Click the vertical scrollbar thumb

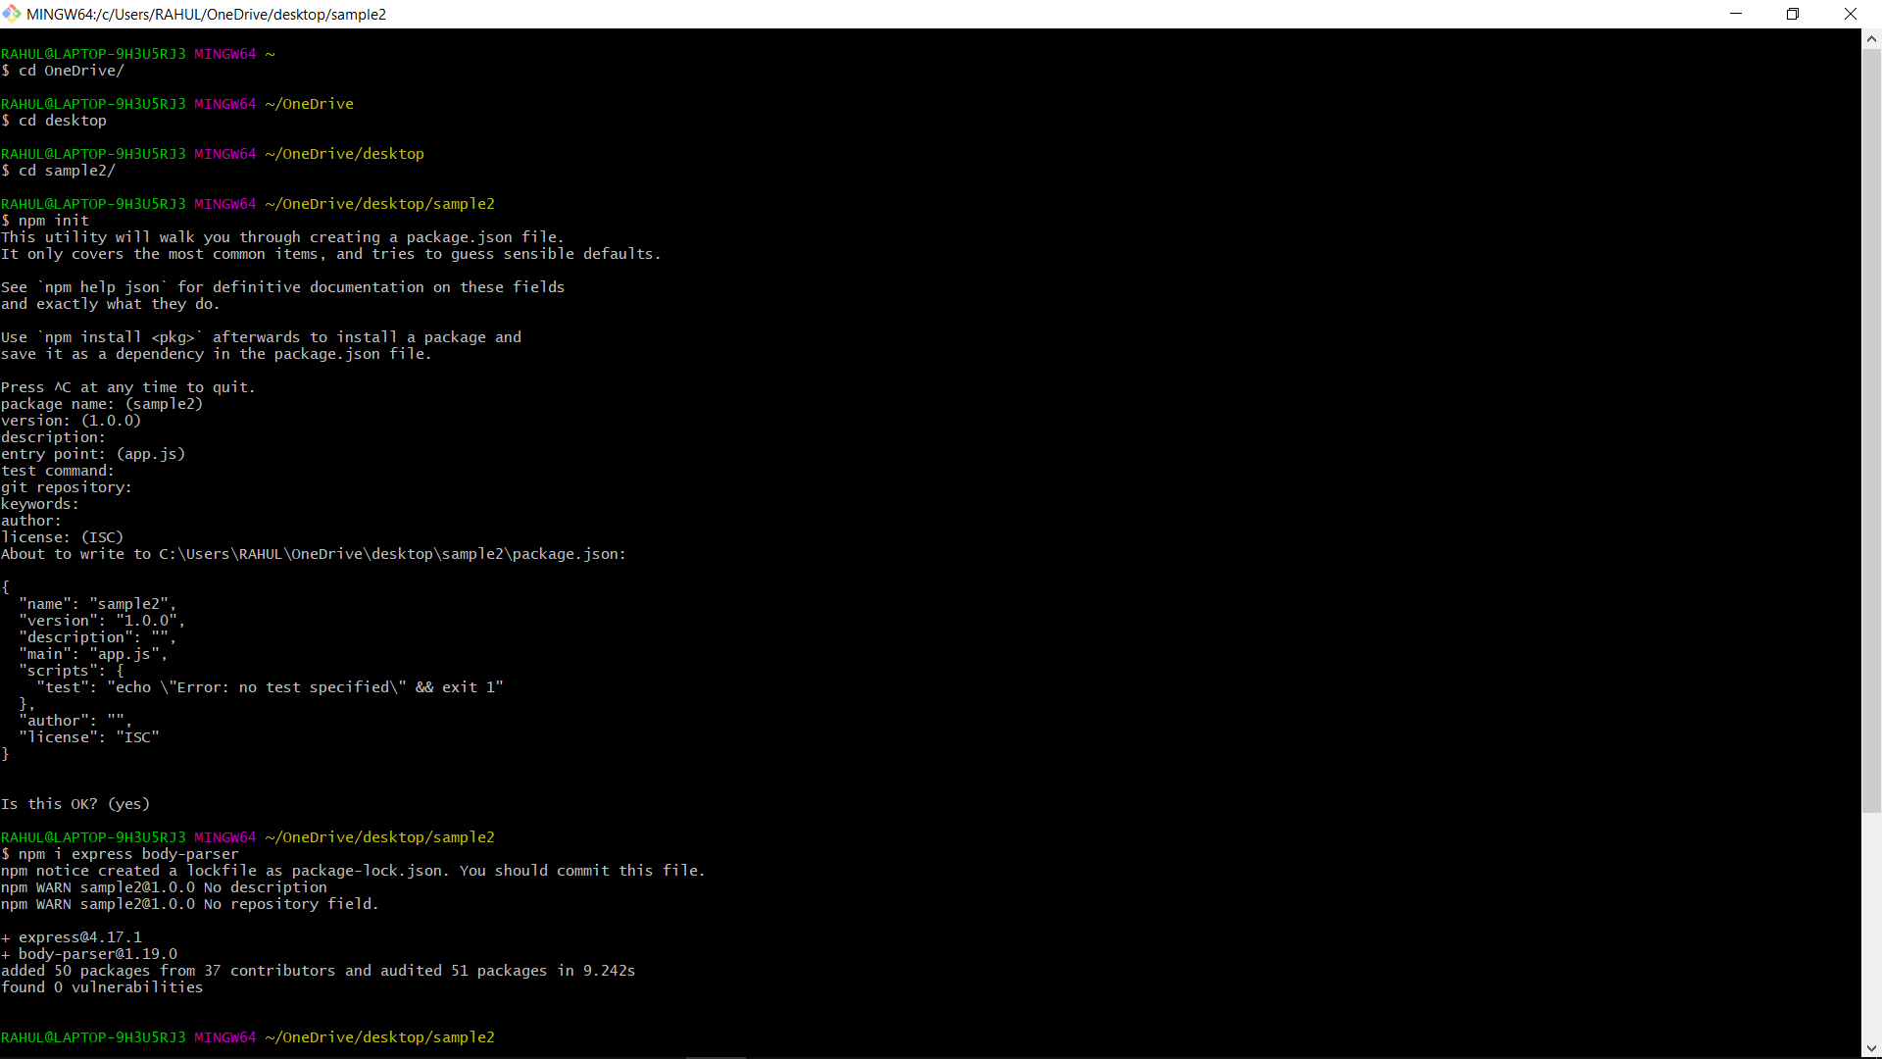1871,431
